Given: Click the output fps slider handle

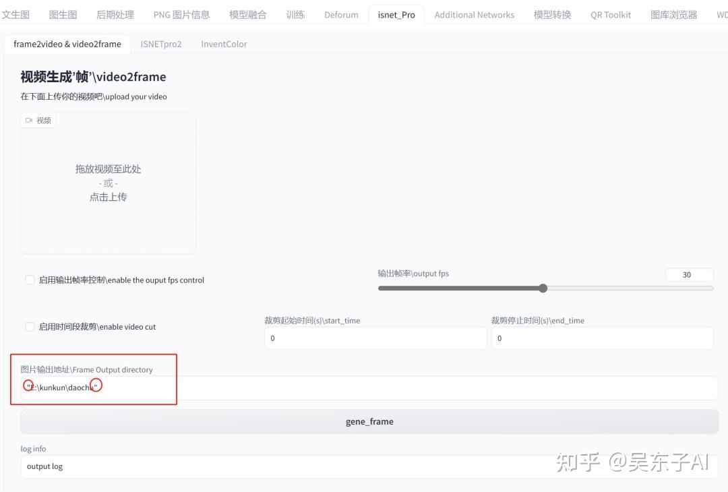Looking at the screenshot, I should point(543,288).
